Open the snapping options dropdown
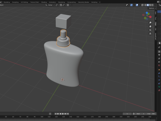 64,5
